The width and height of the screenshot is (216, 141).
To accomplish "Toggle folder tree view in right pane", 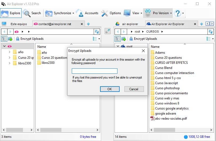I will [118, 39].
